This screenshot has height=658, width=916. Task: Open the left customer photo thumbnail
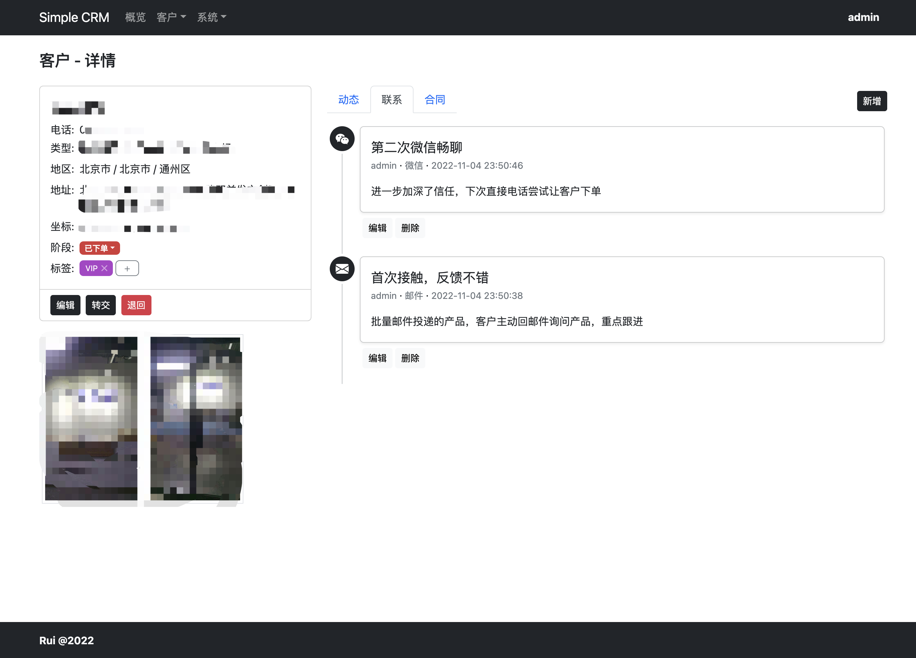[91, 418]
